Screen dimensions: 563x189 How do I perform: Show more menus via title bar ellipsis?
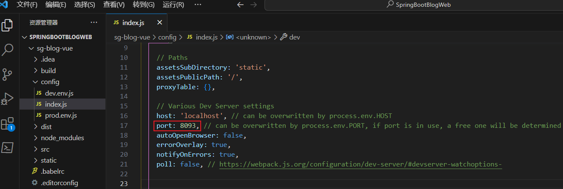click(x=198, y=5)
